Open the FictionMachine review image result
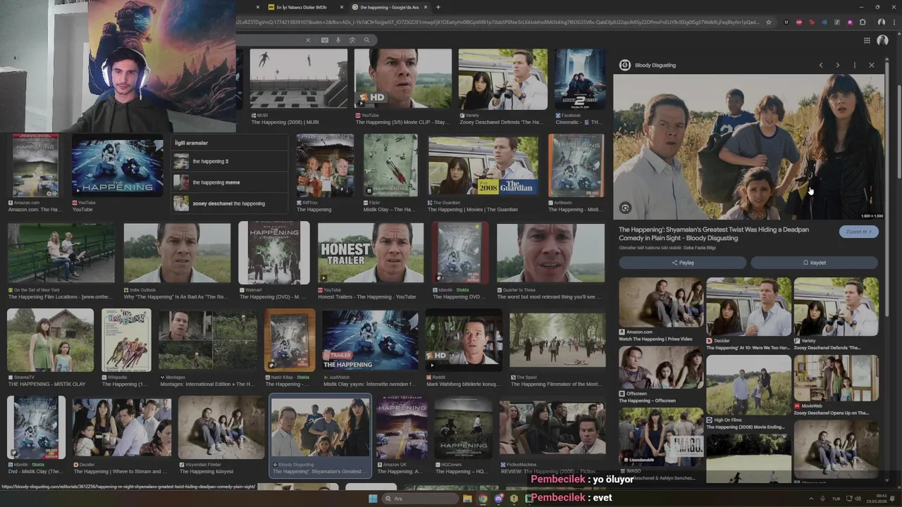Screen dimensions: 902x507 click(552, 427)
